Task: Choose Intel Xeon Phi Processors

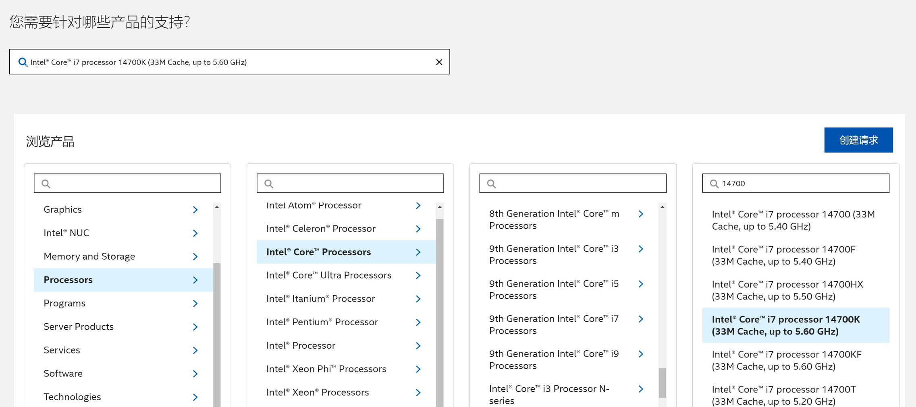Action: pos(346,369)
